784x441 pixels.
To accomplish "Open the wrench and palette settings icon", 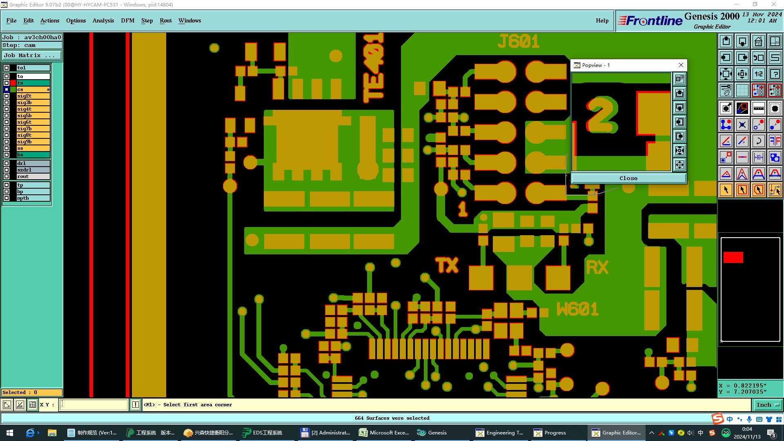I will 726,90.
